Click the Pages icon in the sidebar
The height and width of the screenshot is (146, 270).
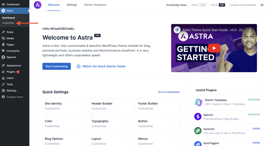3,45
